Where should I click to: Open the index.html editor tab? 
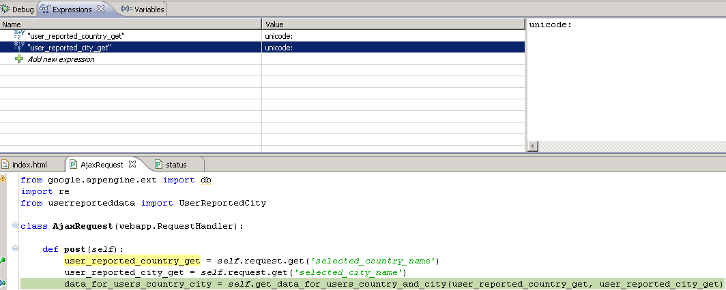25,164
